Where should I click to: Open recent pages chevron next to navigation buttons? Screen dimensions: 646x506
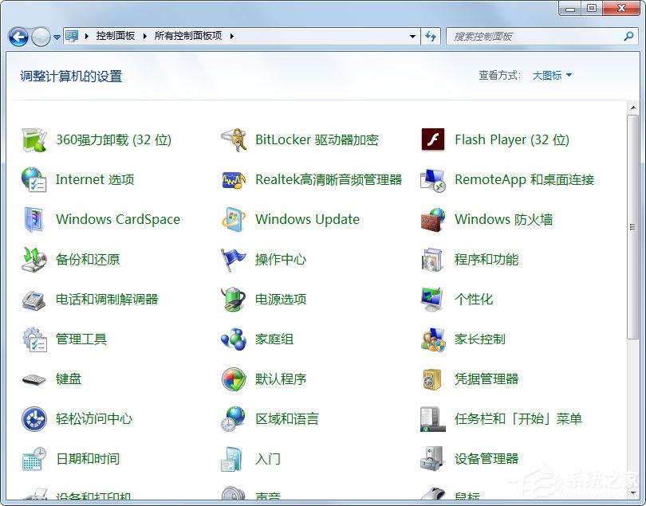[x=55, y=36]
